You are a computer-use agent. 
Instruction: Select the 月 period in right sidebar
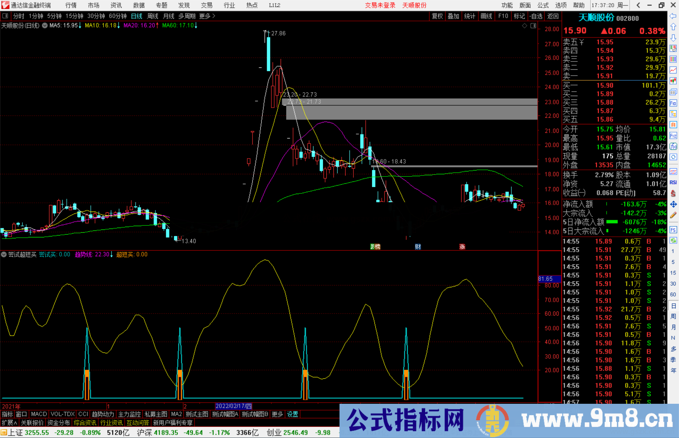click(x=673, y=327)
